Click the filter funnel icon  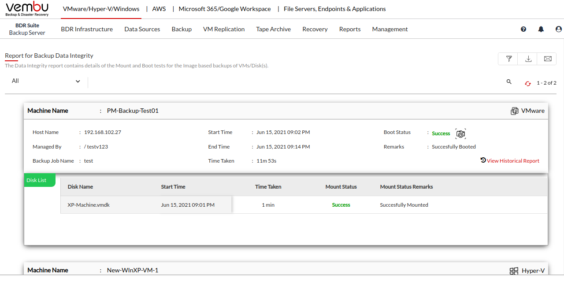tap(508, 59)
